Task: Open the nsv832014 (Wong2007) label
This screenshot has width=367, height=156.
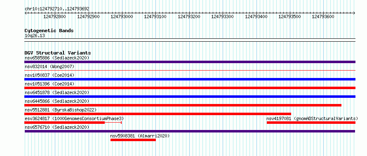Action: 49,66
